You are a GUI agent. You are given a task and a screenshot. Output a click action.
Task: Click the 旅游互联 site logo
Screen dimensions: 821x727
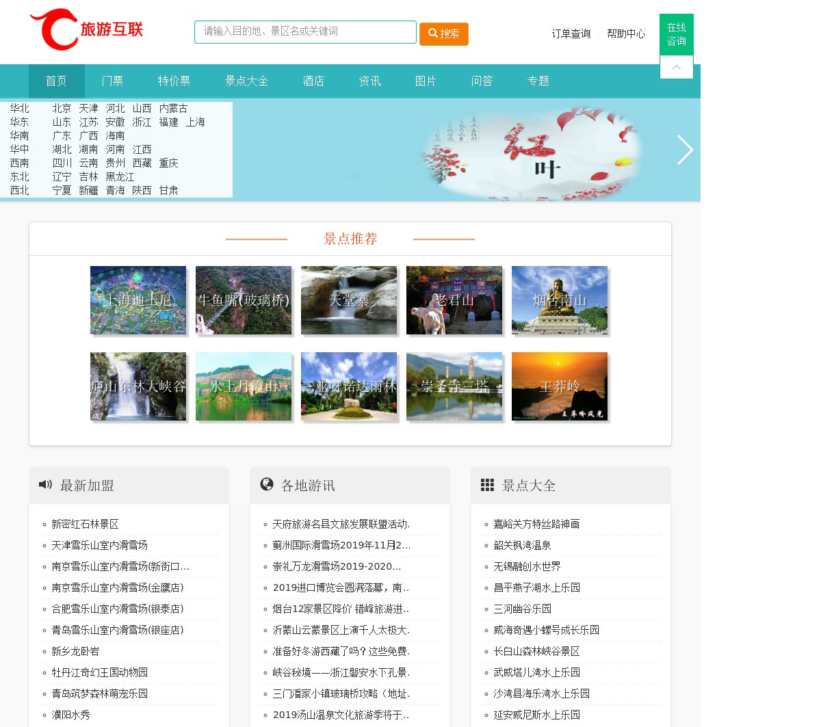tap(86, 29)
